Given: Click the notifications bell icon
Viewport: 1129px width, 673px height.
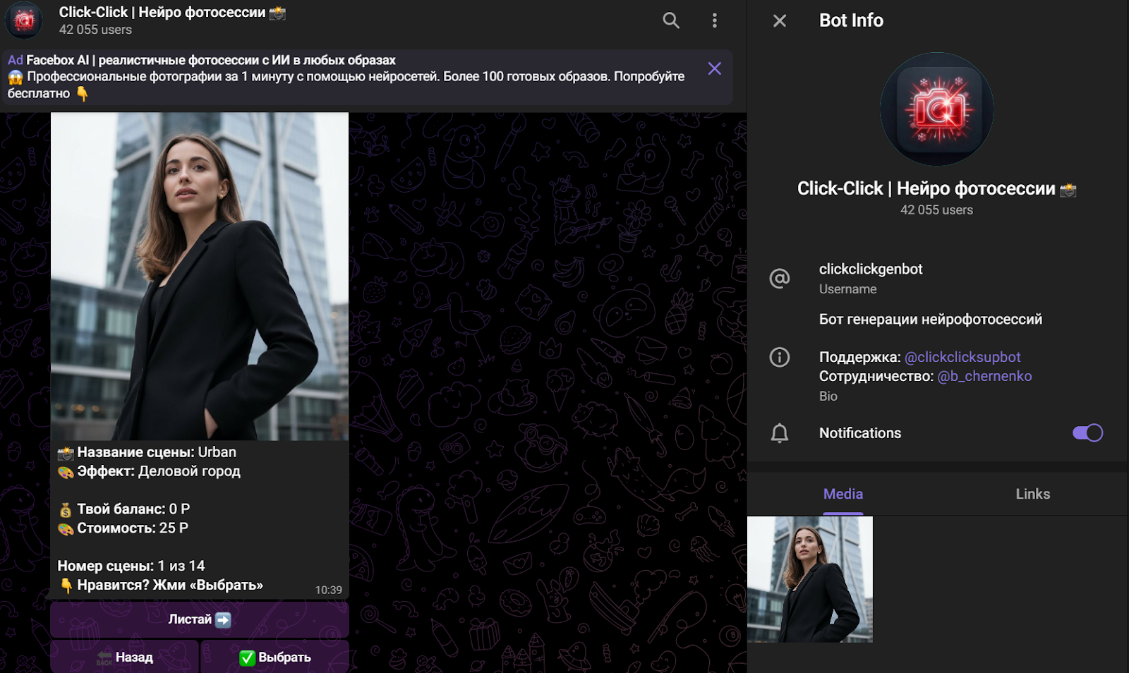Looking at the screenshot, I should 779,433.
